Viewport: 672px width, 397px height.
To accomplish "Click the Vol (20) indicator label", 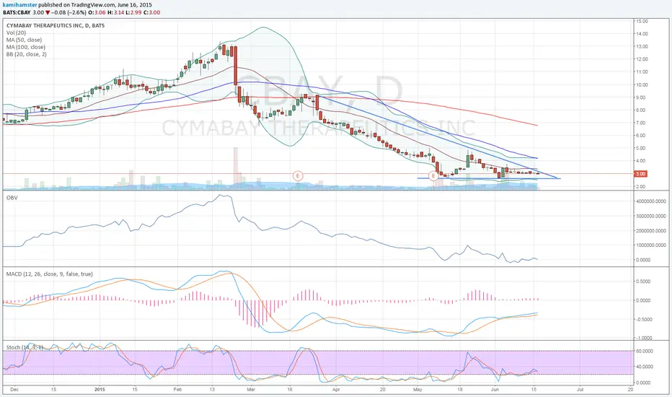I will point(16,32).
